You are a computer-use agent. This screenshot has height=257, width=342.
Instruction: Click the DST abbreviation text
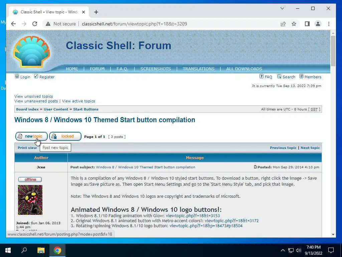[x=314, y=109]
